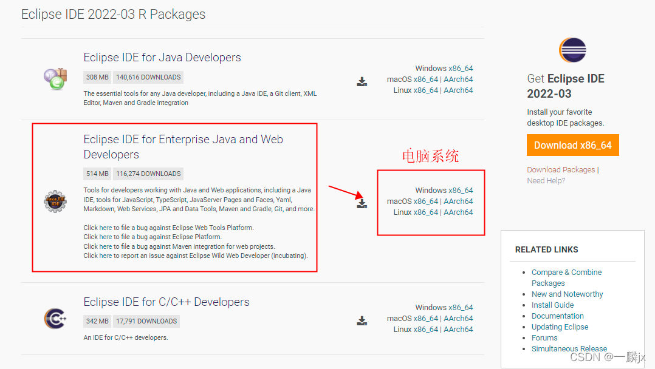Download C/C++ Linux AArch64
655x369 pixels.
(x=458, y=330)
